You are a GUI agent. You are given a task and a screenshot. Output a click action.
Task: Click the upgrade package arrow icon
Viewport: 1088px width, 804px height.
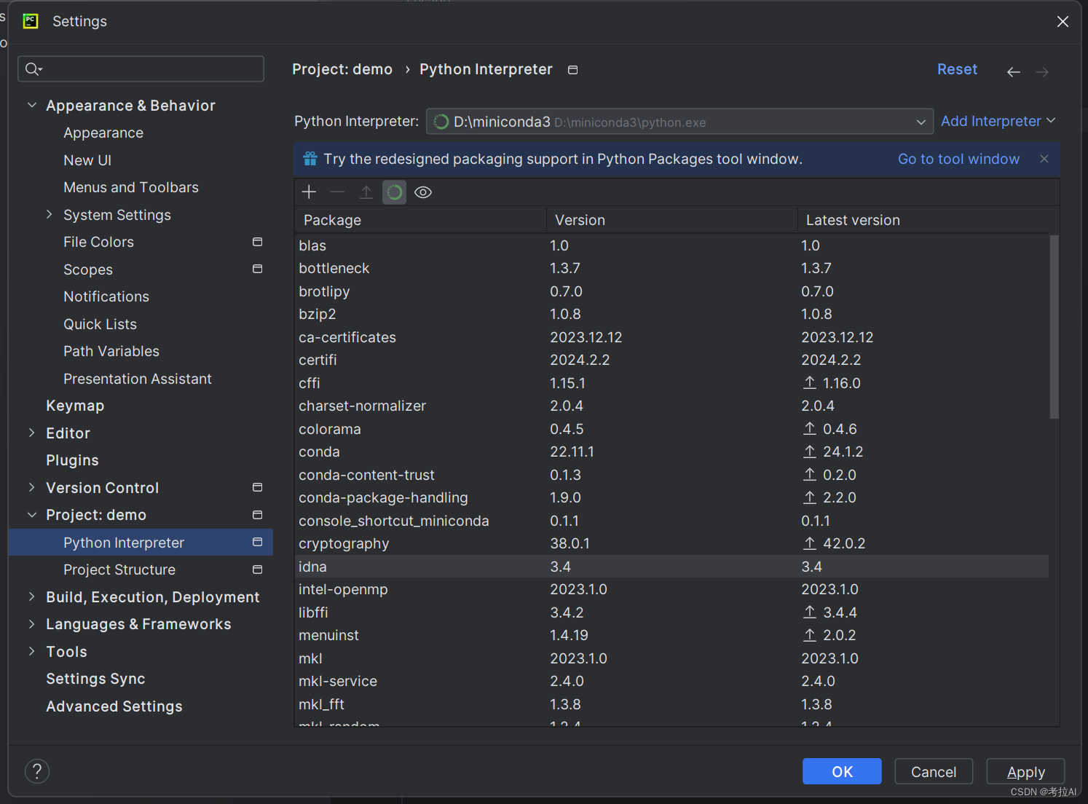pos(366,192)
